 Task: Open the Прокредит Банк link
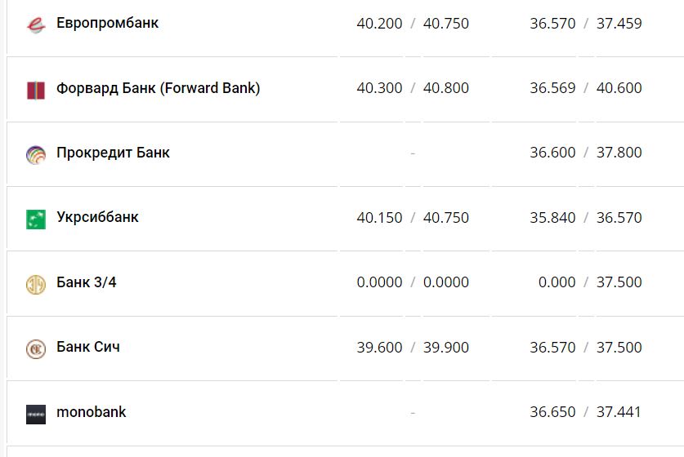(x=113, y=153)
